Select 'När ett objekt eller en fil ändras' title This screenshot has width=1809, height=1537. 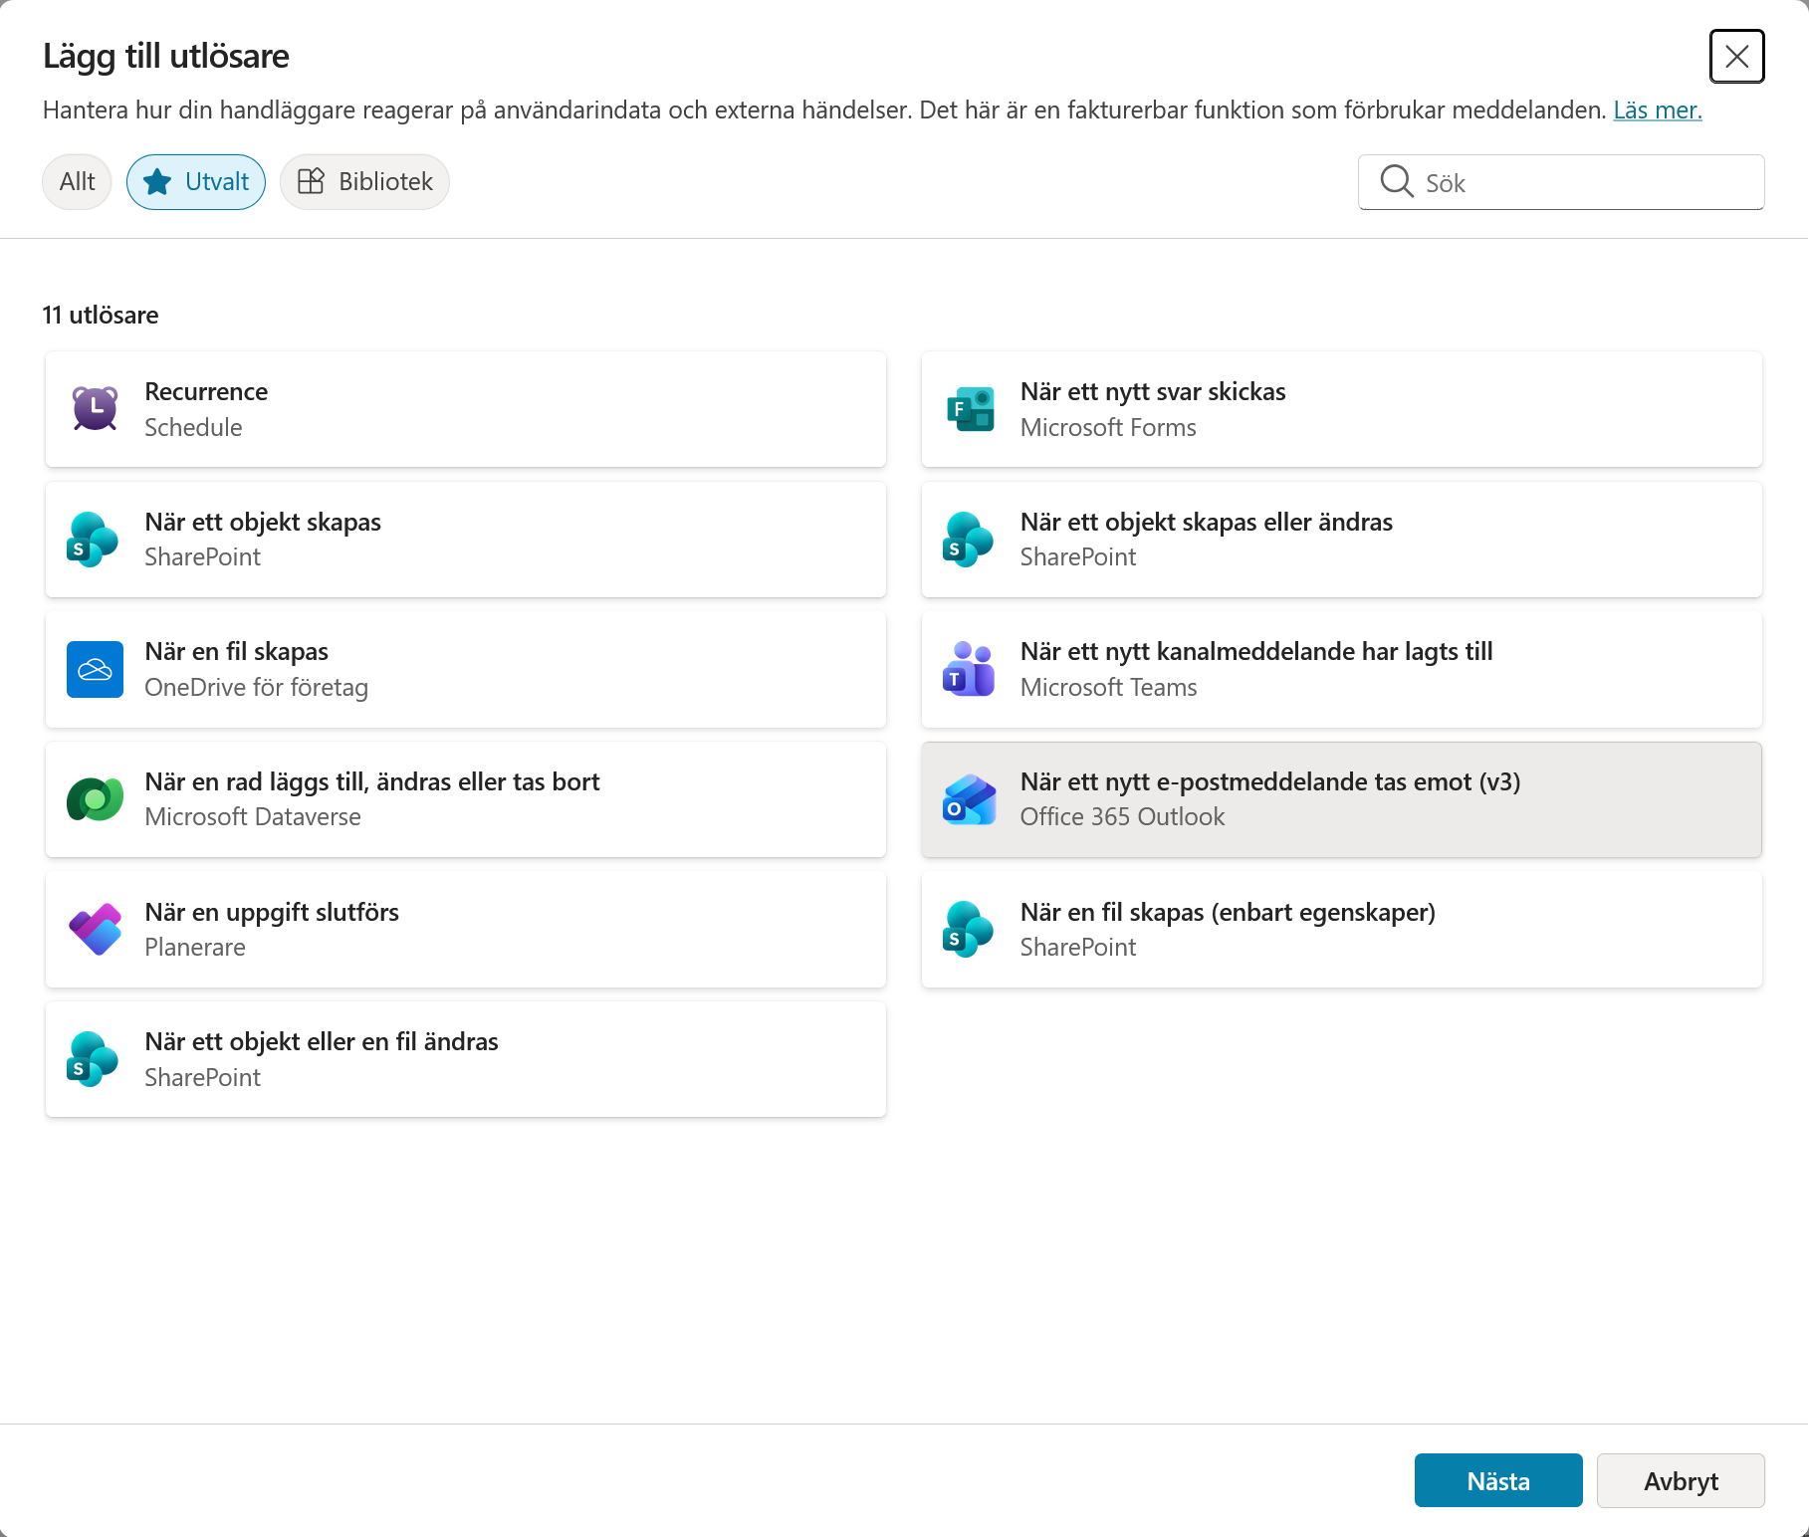pos(322,1041)
